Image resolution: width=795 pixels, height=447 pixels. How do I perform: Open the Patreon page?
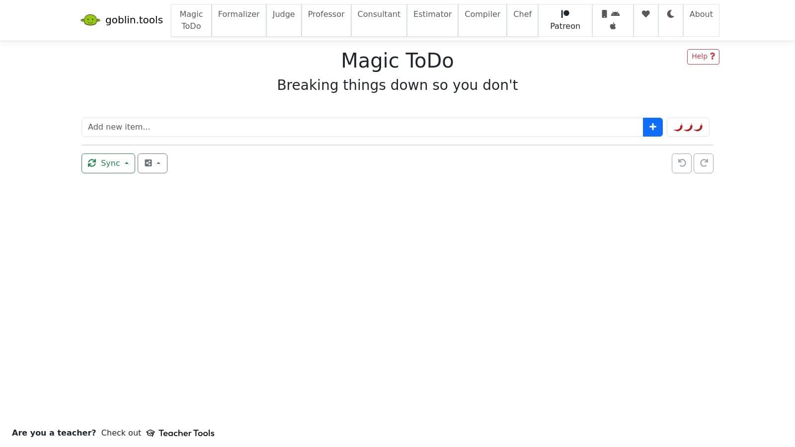[x=565, y=20]
